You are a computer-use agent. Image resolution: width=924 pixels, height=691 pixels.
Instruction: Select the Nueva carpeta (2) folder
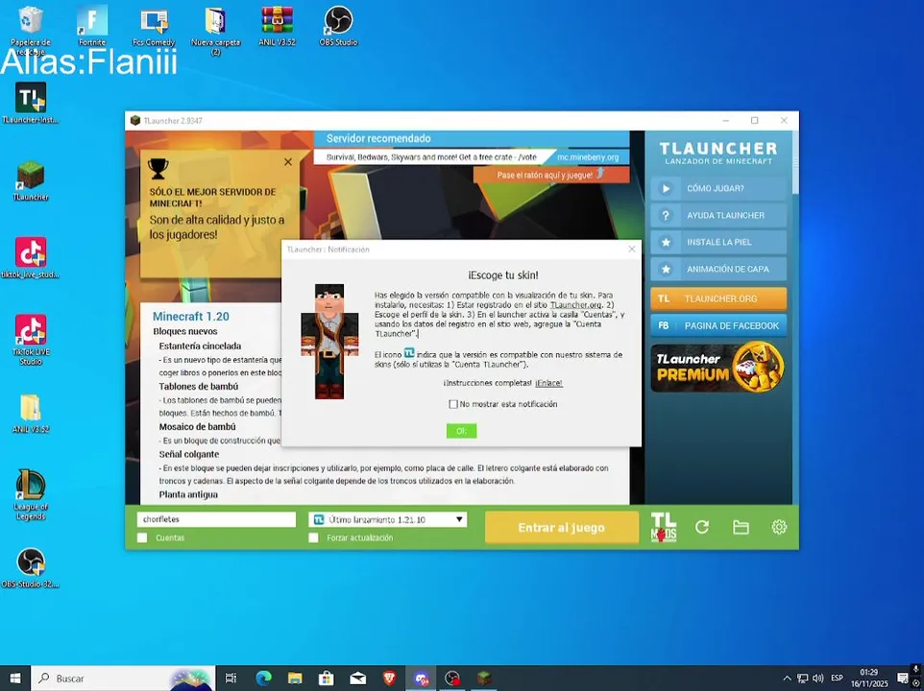click(216, 31)
